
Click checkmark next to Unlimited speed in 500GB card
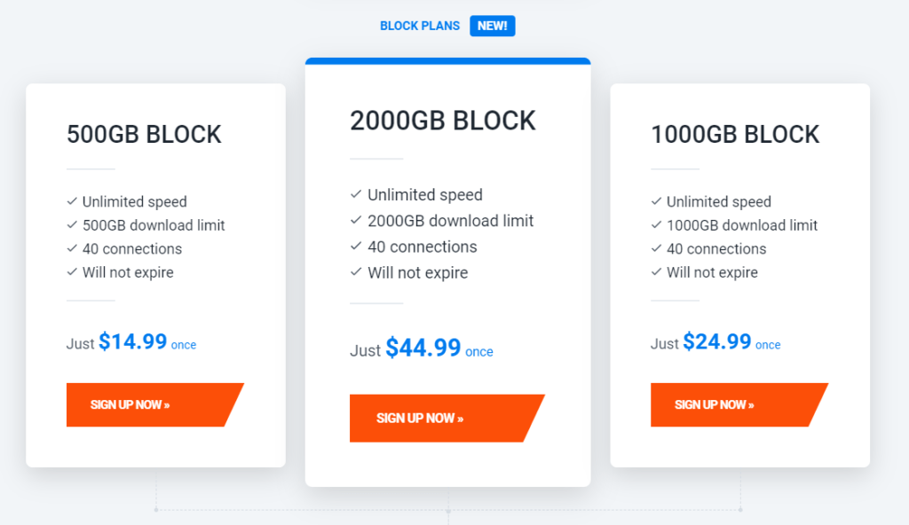coord(72,201)
